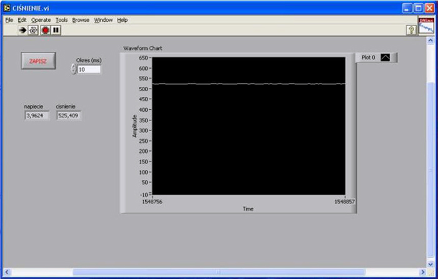Open the File menu
The width and height of the screenshot is (438, 279).
9,20
